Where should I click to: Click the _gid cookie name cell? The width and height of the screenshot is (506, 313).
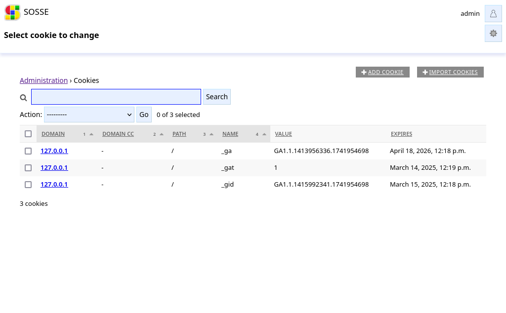227,184
